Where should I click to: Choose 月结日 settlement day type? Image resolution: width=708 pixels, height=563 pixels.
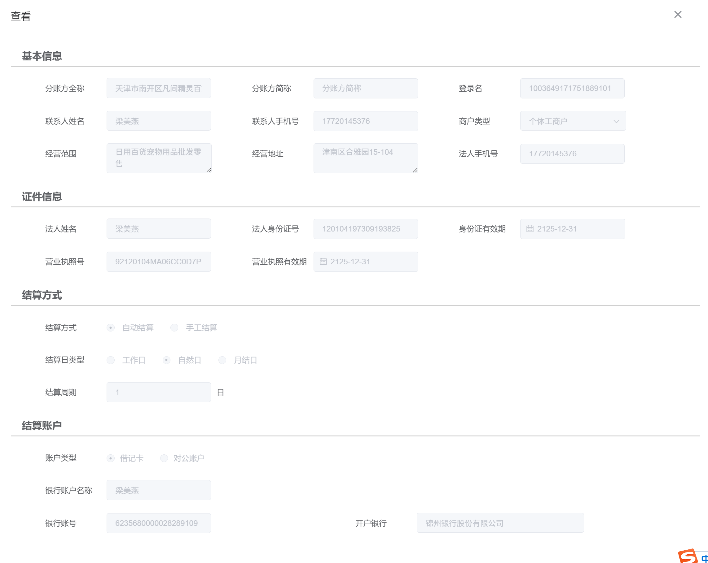(222, 360)
